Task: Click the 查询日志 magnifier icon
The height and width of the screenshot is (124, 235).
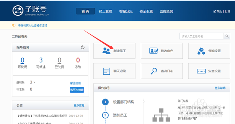Action: pyautogui.click(x=154, y=71)
